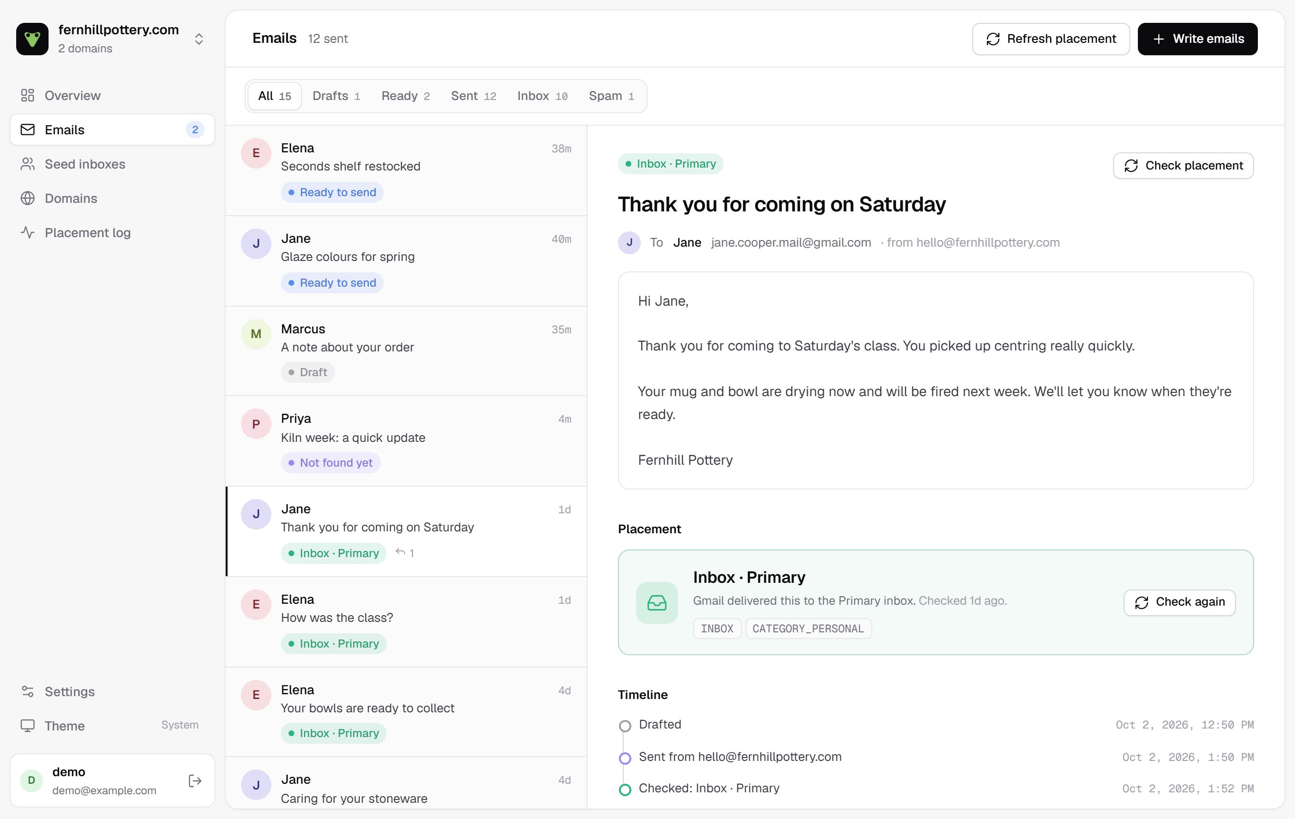The width and height of the screenshot is (1295, 819).
Task: Click the log out icon beside demo
Action: [x=195, y=780]
